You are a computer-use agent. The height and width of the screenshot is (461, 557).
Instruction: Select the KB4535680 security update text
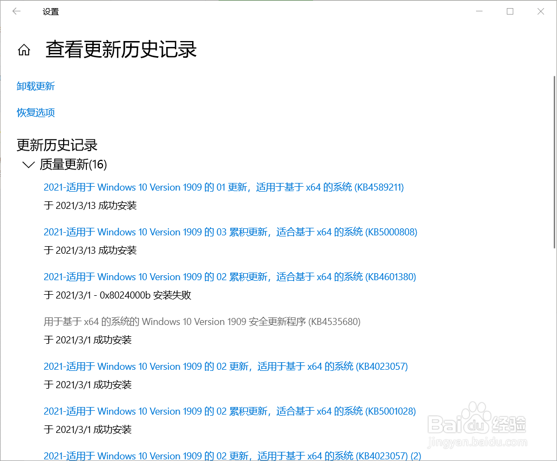pyautogui.click(x=202, y=321)
